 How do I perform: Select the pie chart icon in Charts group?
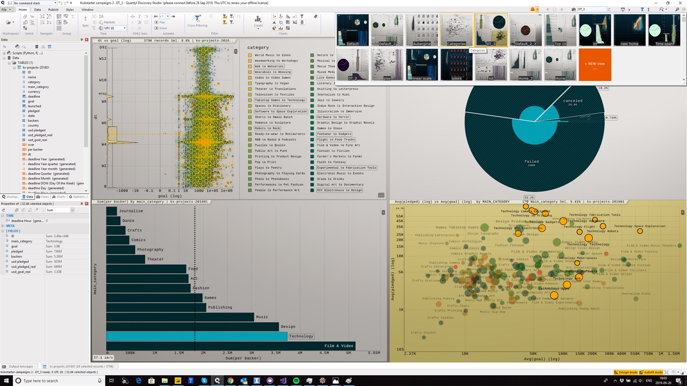click(274, 27)
